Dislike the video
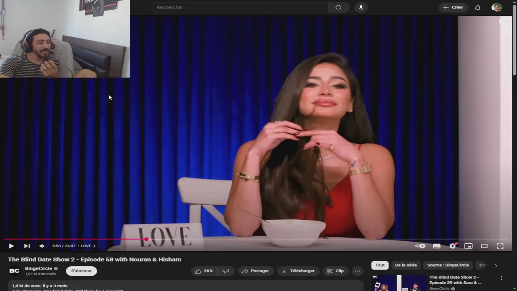Viewport: 517px width, 291px height. click(226, 271)
